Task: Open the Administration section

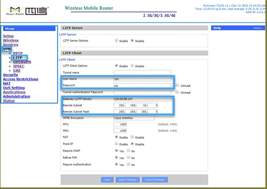Action: (x=16, y=96)
